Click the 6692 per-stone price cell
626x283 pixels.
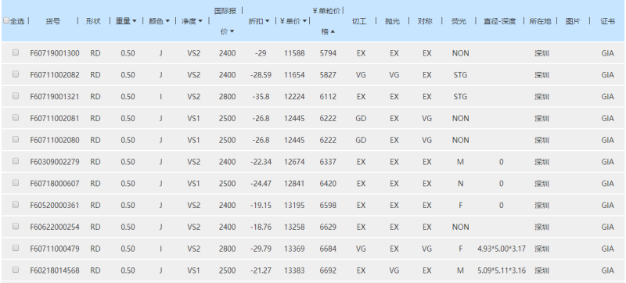point(328,270)
